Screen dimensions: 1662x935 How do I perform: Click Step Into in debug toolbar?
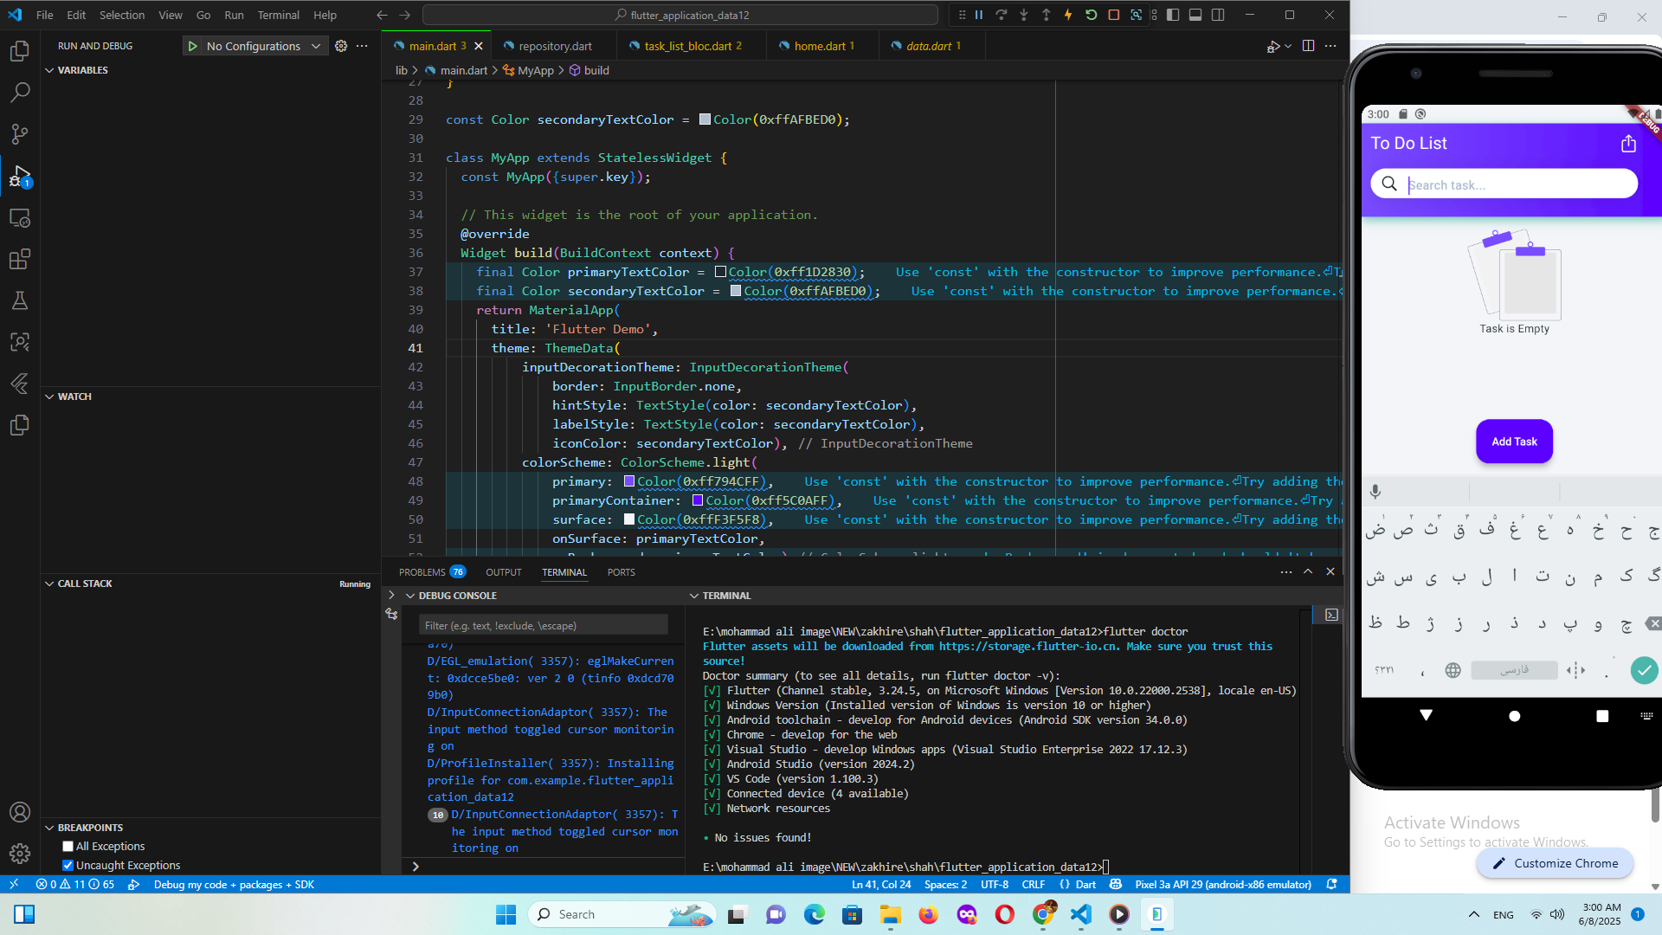click(1024, 15)
